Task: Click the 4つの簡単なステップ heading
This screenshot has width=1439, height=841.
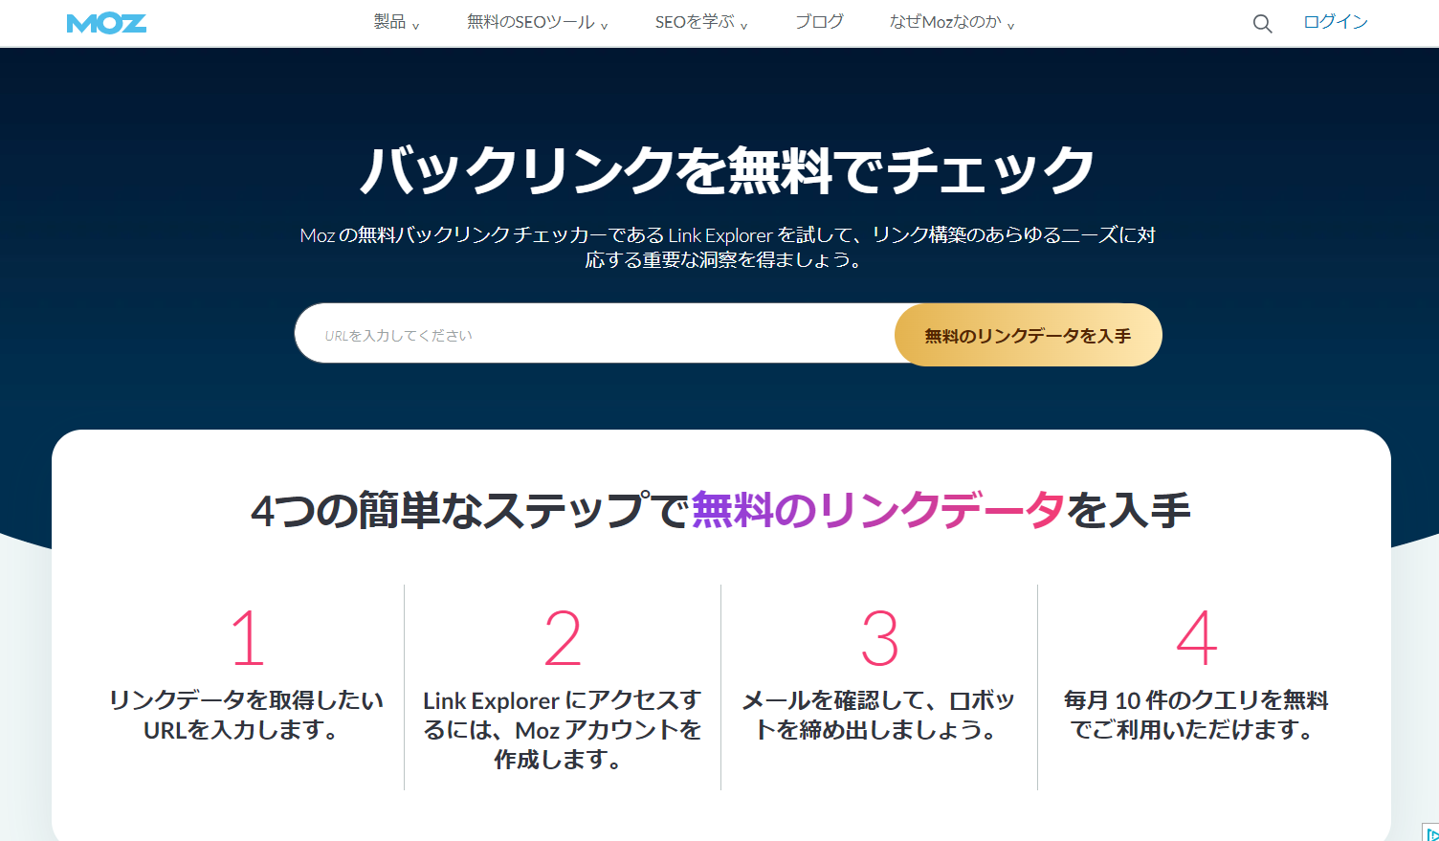Action: [x=720, y=510]
